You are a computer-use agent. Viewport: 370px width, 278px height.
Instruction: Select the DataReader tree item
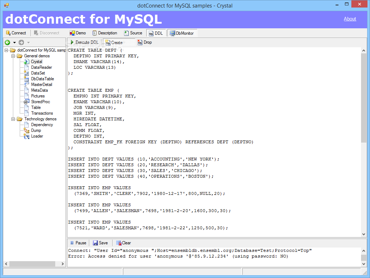click(42, 67)
